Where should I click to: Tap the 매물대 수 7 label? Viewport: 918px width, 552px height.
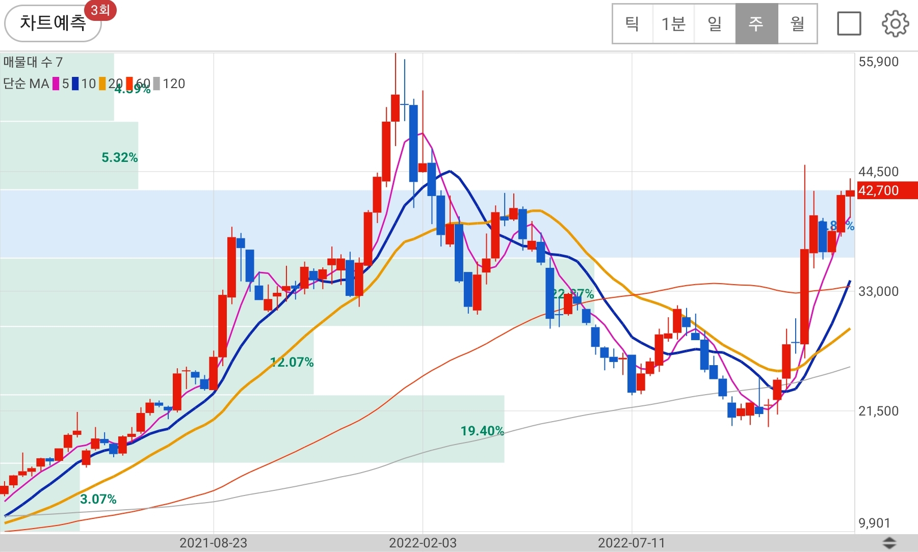(33, 62)
